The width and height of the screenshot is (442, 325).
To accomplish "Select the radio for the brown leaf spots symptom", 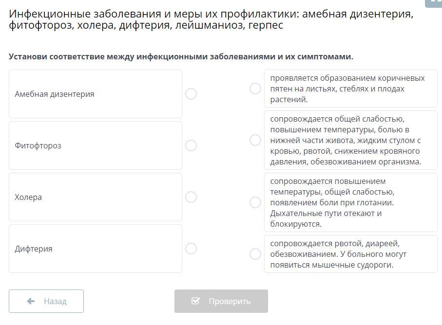I will click(x=255, y=89).
